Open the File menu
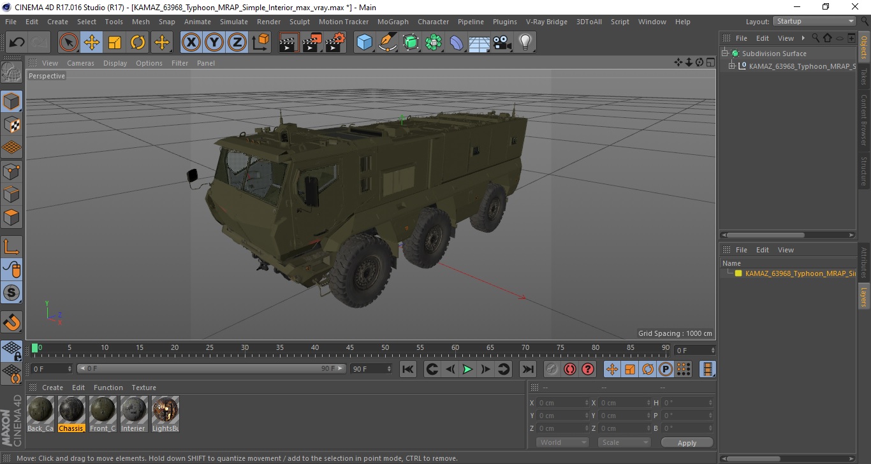The width and height of the screenshot is (871, 464). [11, 22]
